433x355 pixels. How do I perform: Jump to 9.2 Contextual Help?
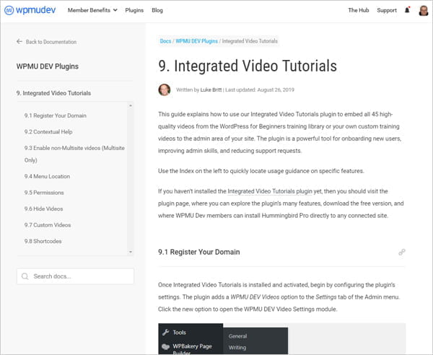tap(48, 131)
